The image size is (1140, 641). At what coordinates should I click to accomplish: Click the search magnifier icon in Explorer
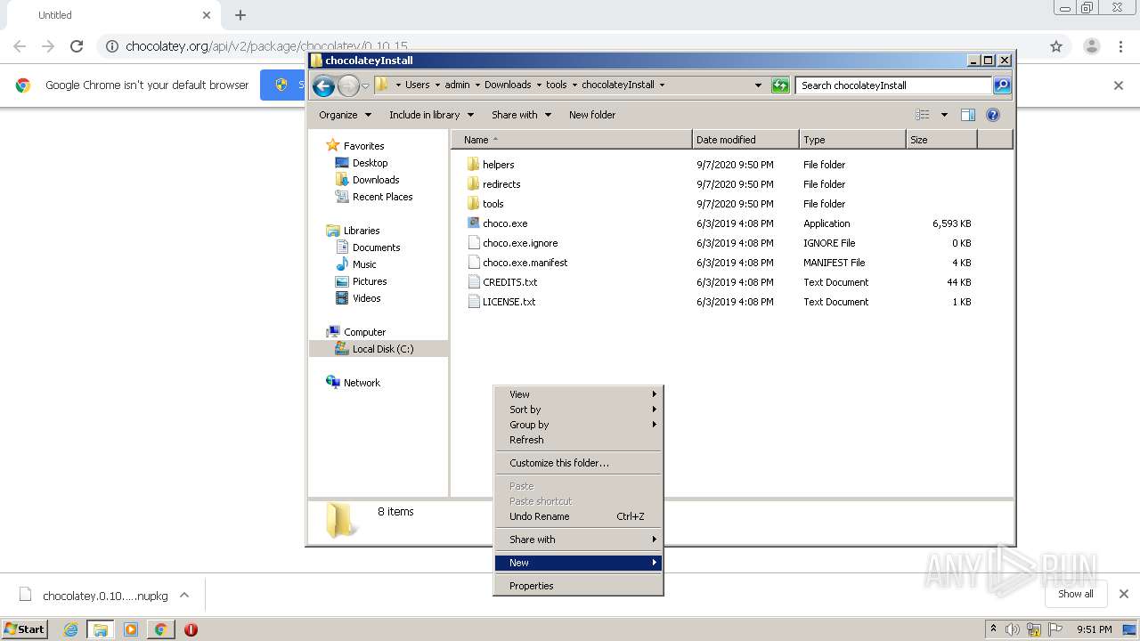point(1002,85)
